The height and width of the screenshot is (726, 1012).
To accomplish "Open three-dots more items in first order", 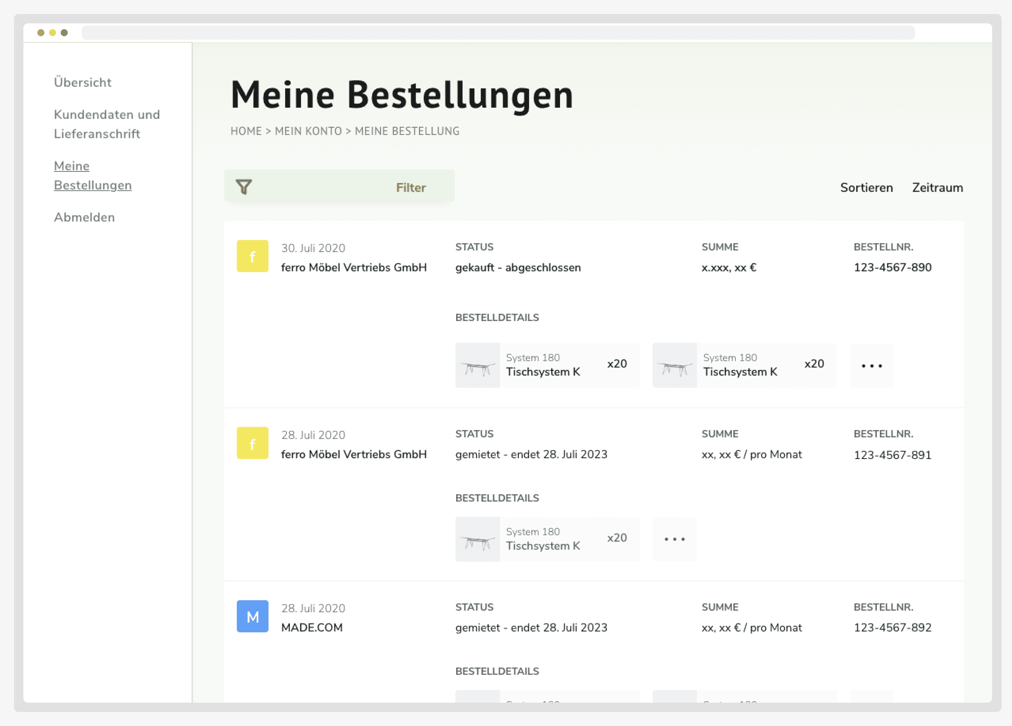I will [872, 365].
